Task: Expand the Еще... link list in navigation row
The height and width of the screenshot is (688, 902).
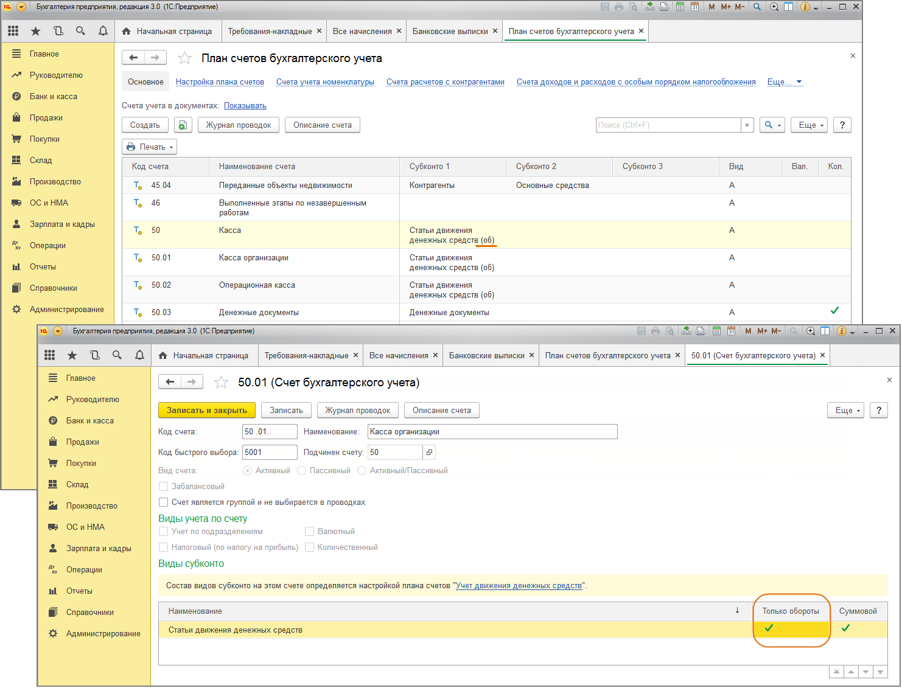Action: (x=785, y=82)
